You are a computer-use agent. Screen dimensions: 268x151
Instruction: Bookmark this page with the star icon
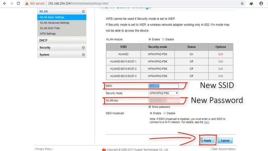242,3
